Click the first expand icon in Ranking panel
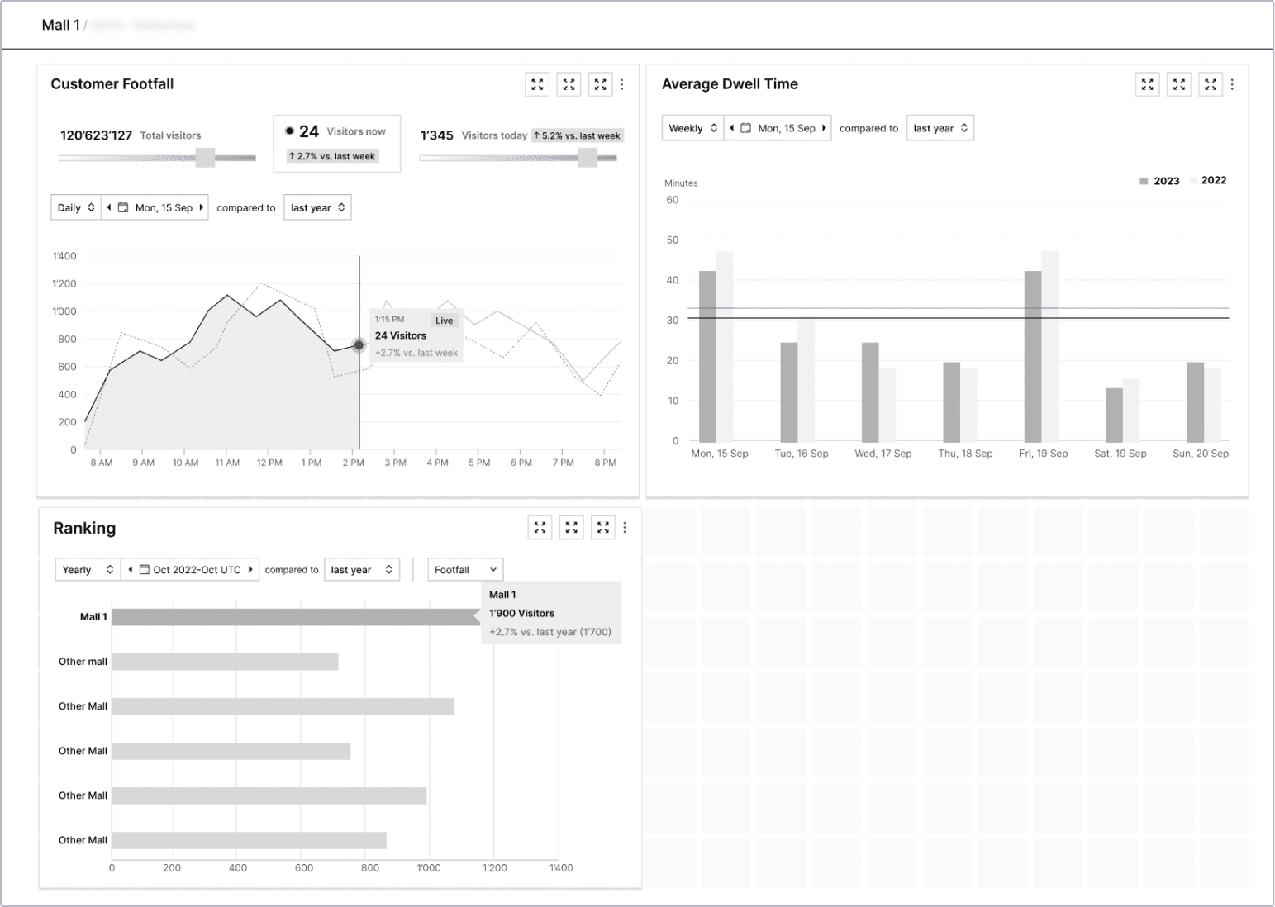The image size is (1275, 907). point(540,528)
